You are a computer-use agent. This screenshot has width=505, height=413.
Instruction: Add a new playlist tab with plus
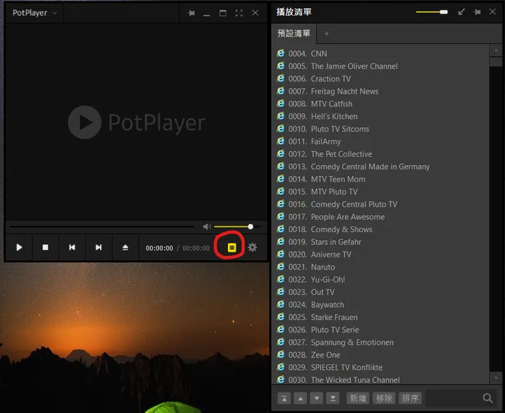pyautogui.click(x=327, y=33)
